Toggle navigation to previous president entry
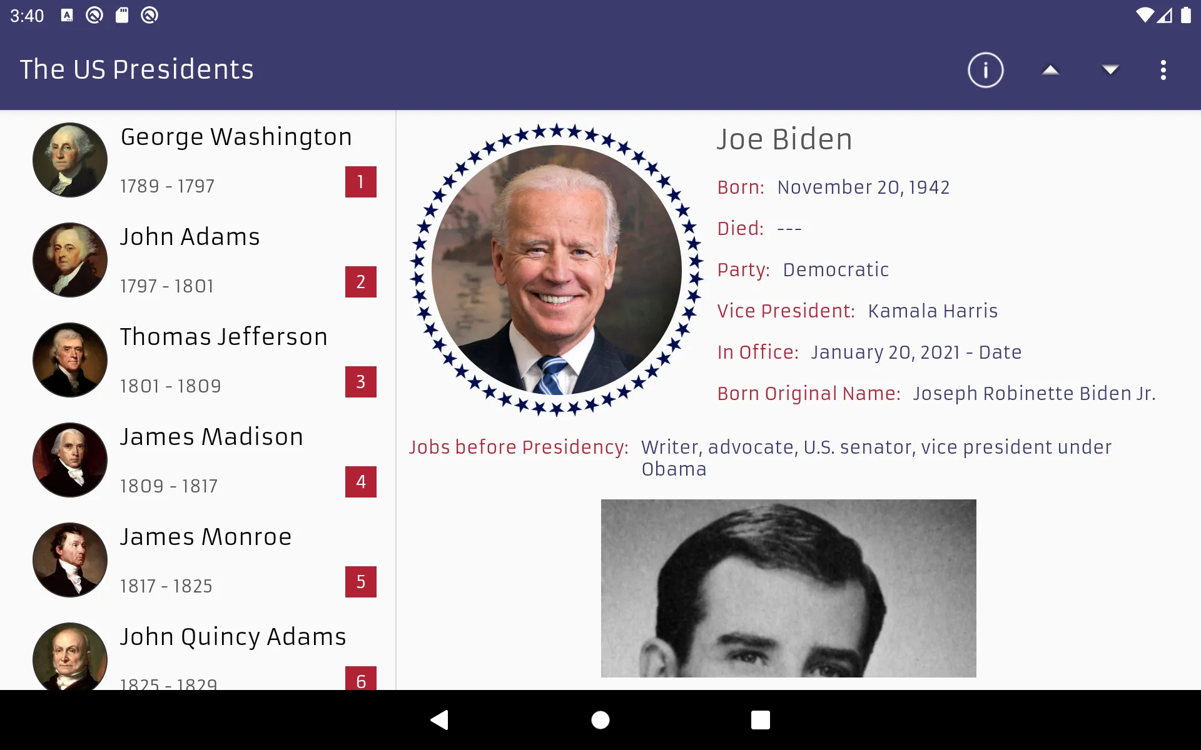This screenshot has width=1201, height=750. click(x=1050, y=69)
